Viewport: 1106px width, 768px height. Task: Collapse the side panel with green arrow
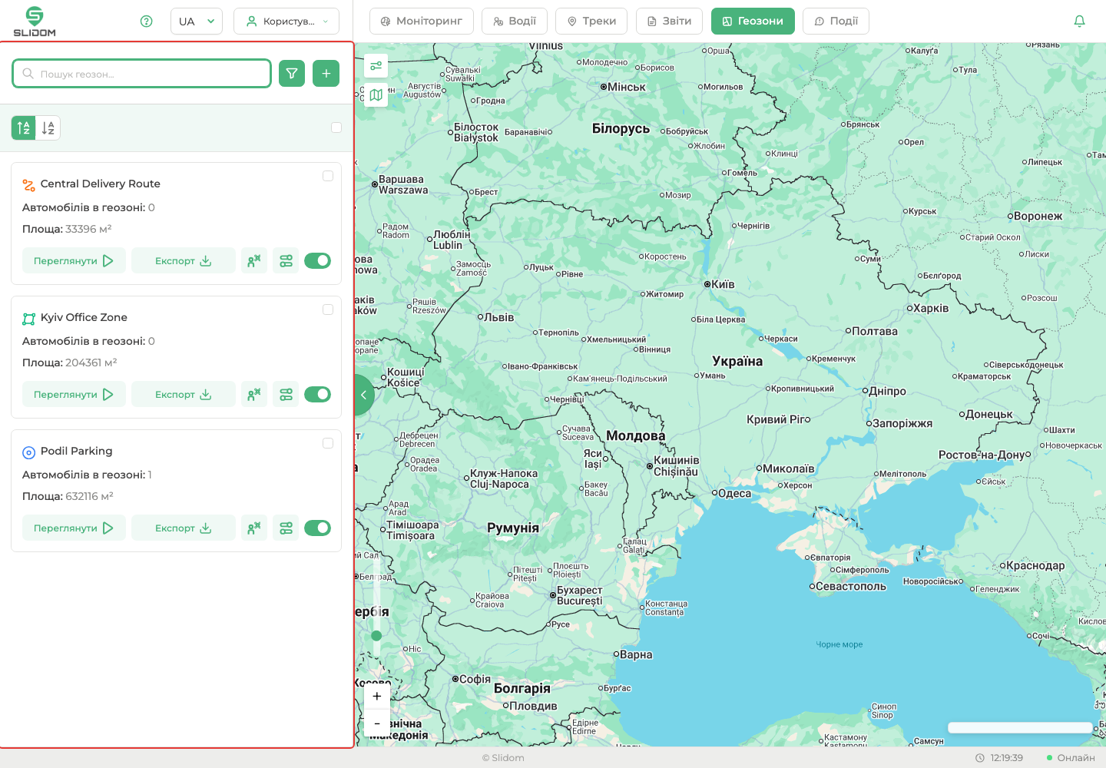tap(364, 395)
